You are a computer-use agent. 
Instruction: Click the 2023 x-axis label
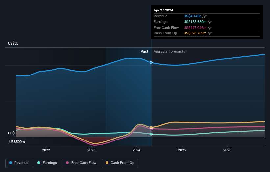(x=91, y=150)
